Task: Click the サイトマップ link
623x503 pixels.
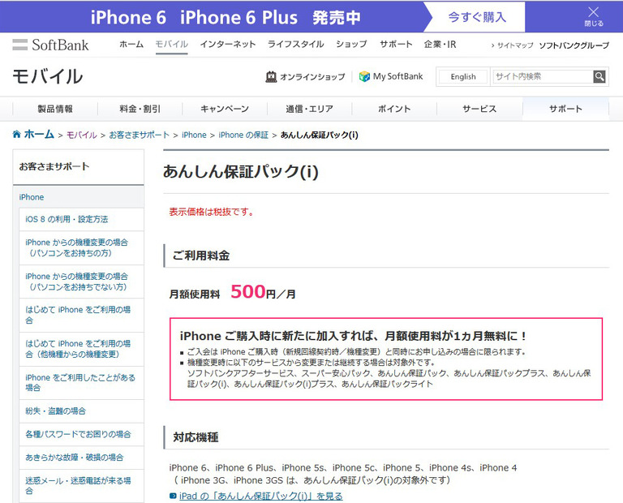Action: tap(515, 45)
